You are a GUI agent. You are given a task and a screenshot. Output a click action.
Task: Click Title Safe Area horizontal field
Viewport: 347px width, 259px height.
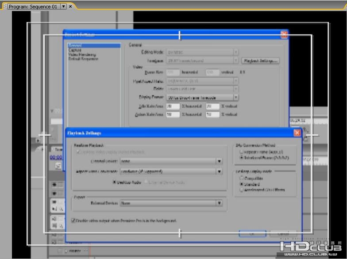tap(173, 106)
